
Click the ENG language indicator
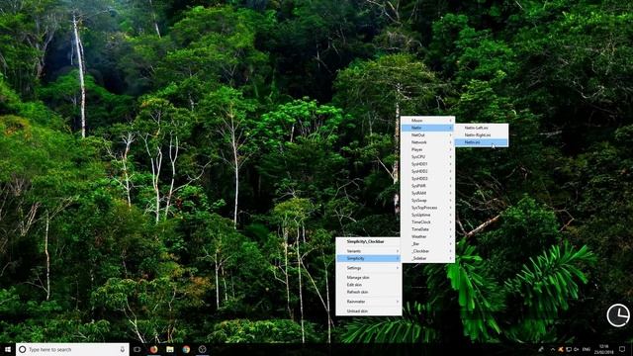(587, 349)
